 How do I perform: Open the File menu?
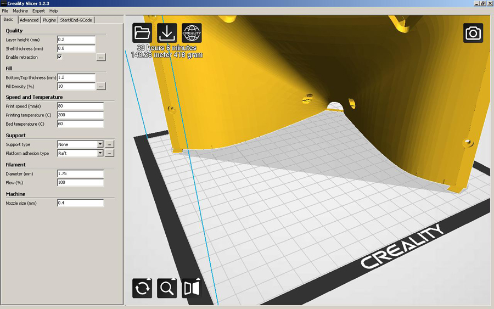tap(5, 11)
